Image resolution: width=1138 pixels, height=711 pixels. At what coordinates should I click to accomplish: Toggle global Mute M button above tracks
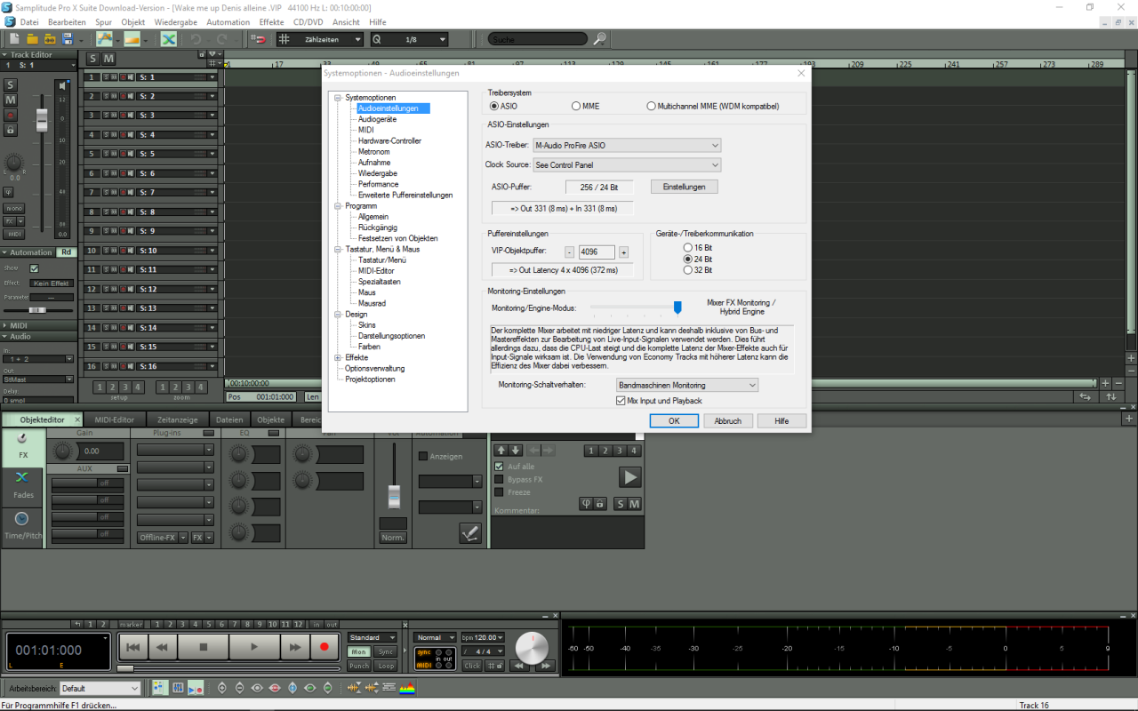[x=108, y=59]
